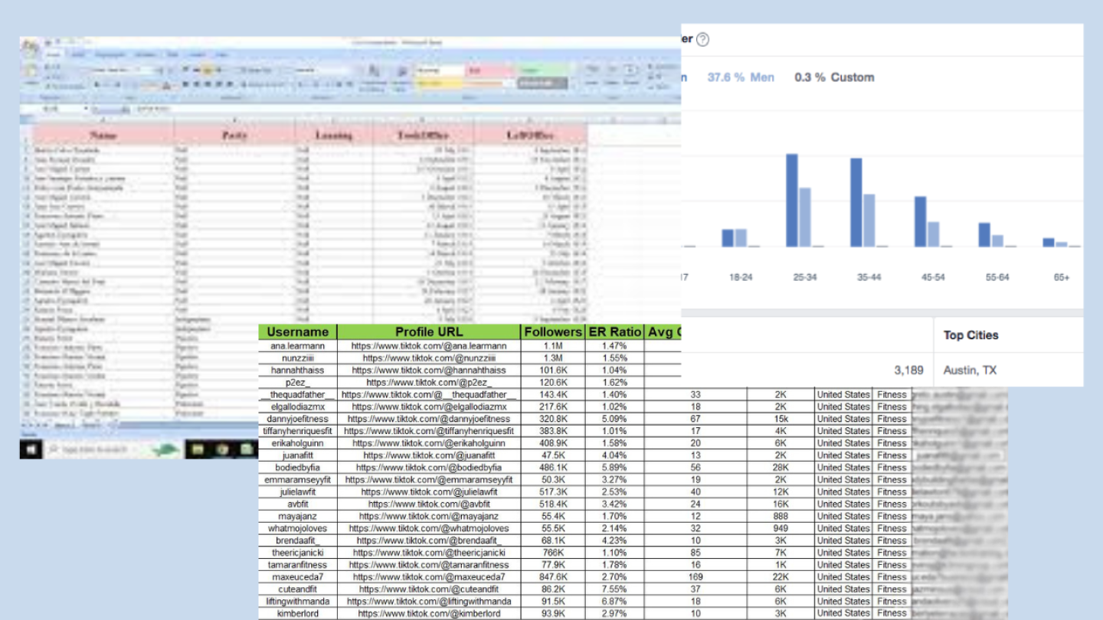The height and width of the screenshot is (620, 1103).
Task: Select the Username header cell
Action: pos(298,332)
